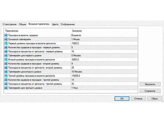Click the icon for 'Третий уровень просадки в валюте депозита'
The image size is (164, 123).
point(6,76)
